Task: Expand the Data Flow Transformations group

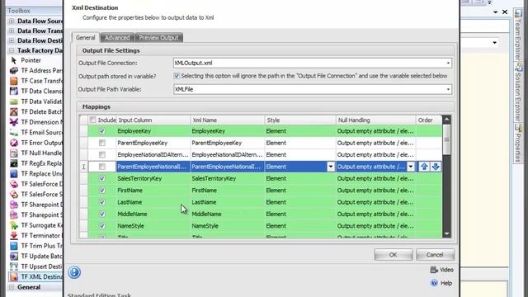Action: (x=12, y=31)
